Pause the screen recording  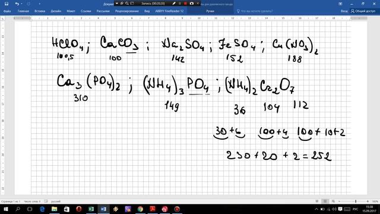click(x=180, y=4)
